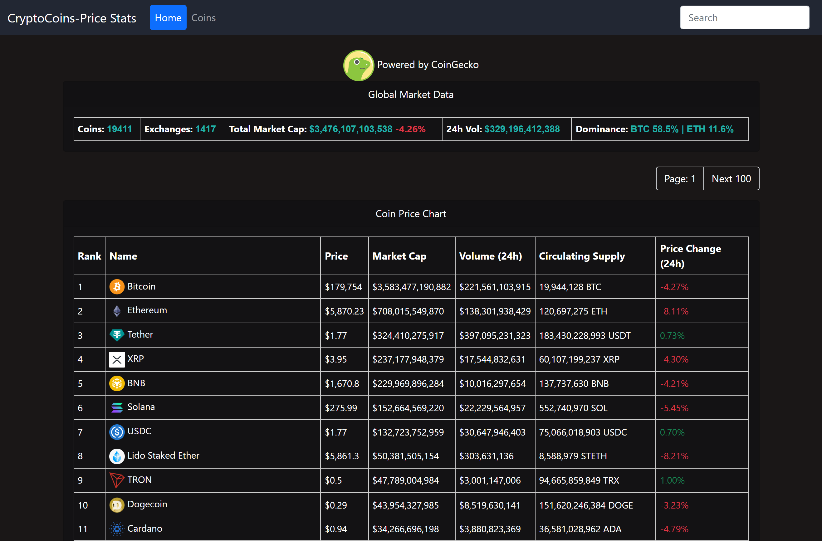Click the BNB coin icon
The image size is (822, 541).
click(x=117, y=383)
